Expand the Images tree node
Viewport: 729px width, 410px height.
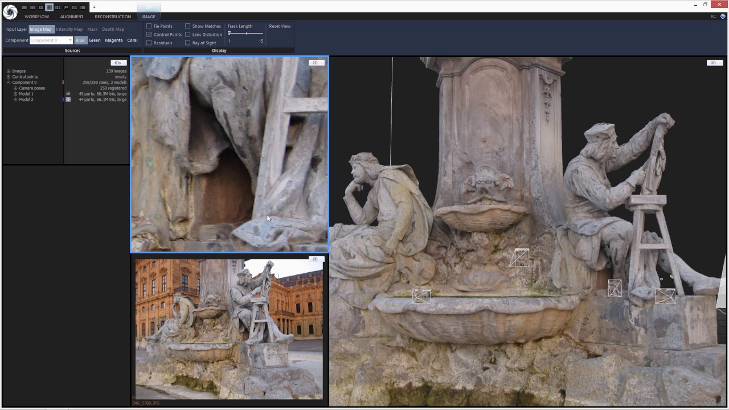pos(9,71)
